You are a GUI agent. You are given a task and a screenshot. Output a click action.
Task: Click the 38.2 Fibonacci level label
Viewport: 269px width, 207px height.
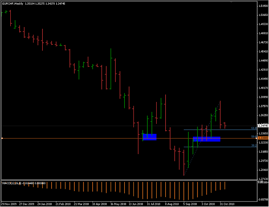coord(254,145)
